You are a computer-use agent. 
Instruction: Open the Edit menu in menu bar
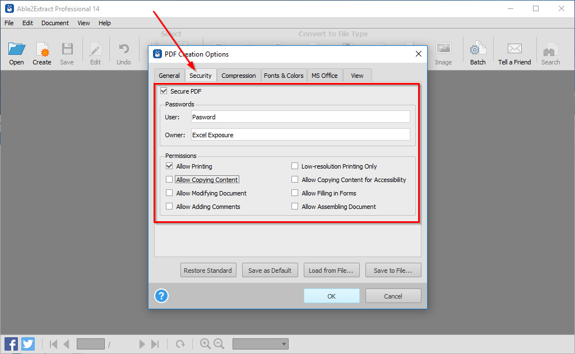pyautogui.click(x=27, y=23)
